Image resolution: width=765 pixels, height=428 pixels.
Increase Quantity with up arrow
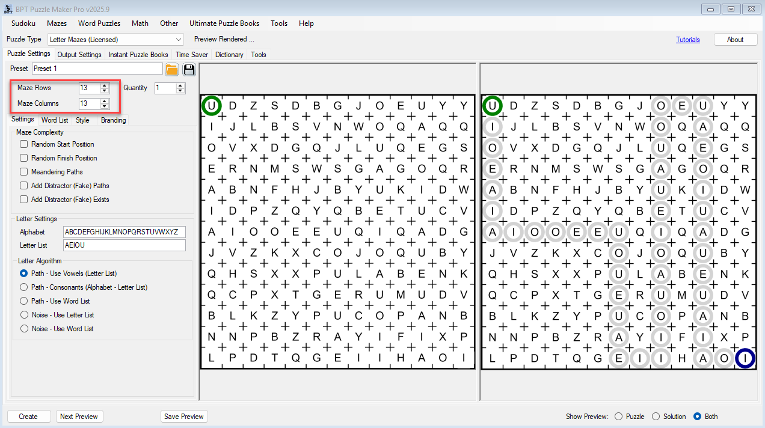coord(180,85)
